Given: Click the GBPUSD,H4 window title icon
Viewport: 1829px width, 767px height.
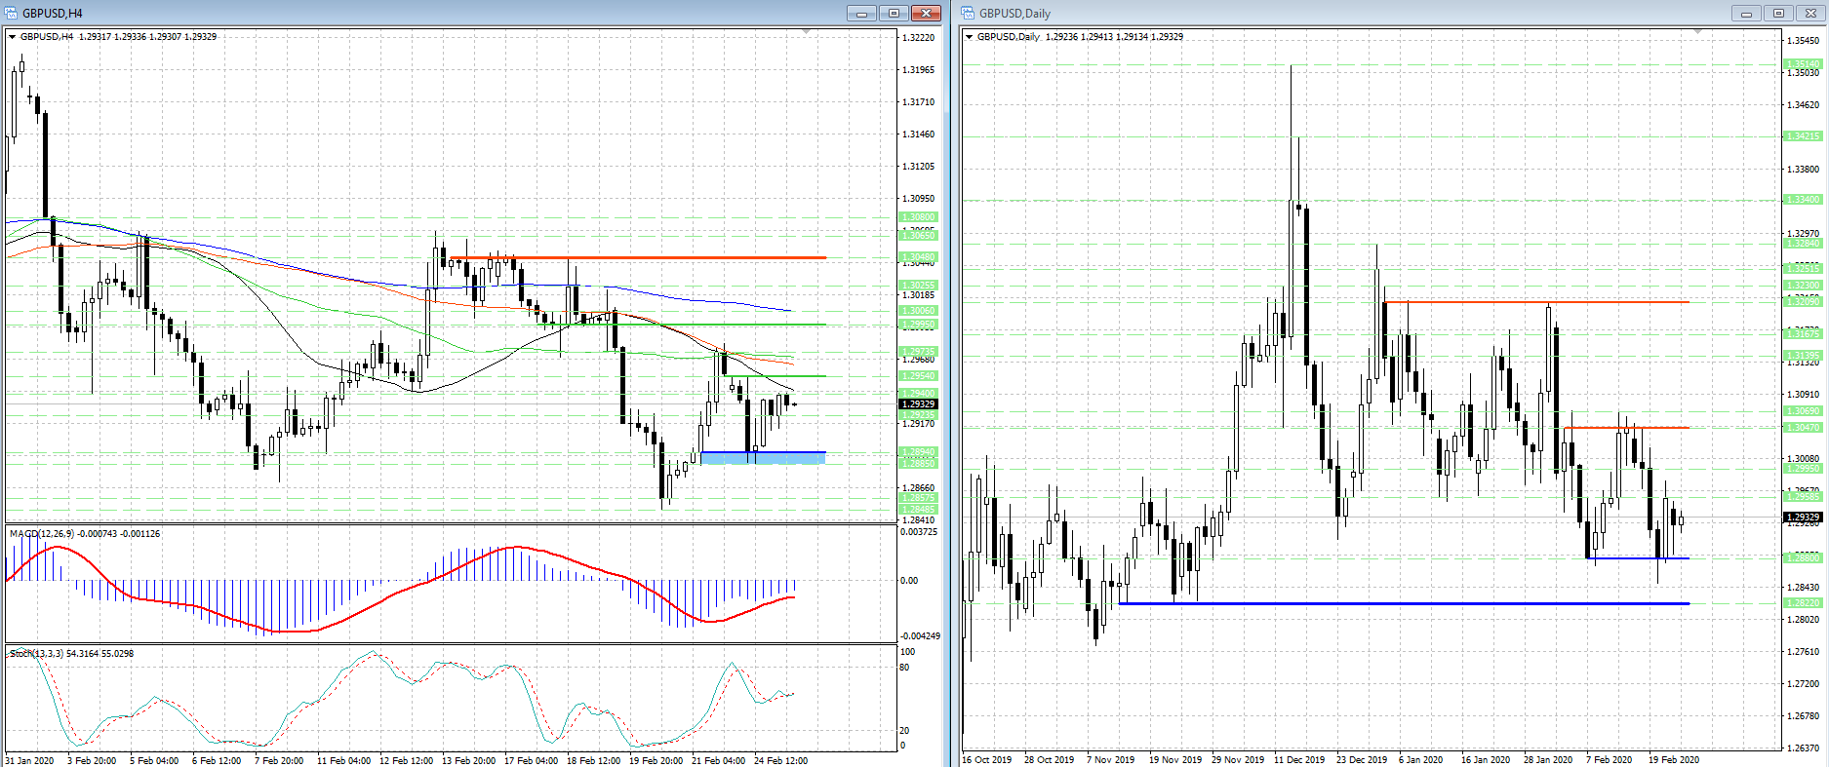Looking at the screenshot, I should 12,13.
